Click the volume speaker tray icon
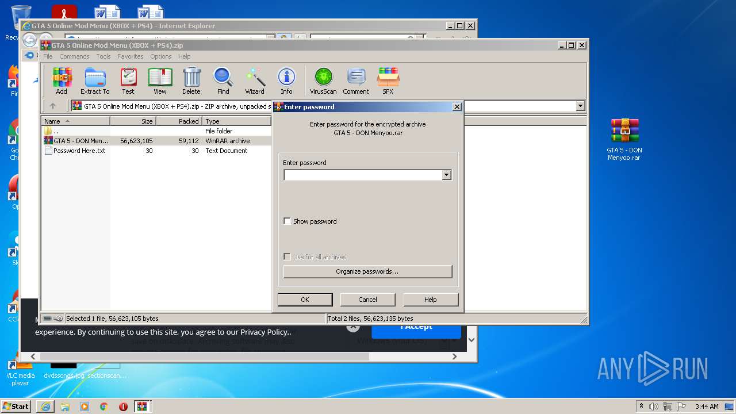 click(654, 407)
